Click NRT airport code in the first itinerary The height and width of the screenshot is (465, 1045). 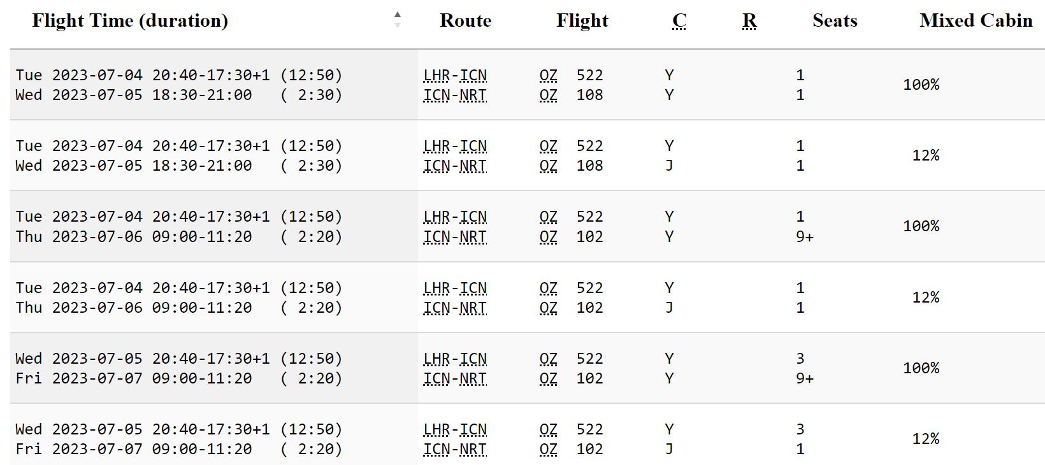tap(473, 95)
